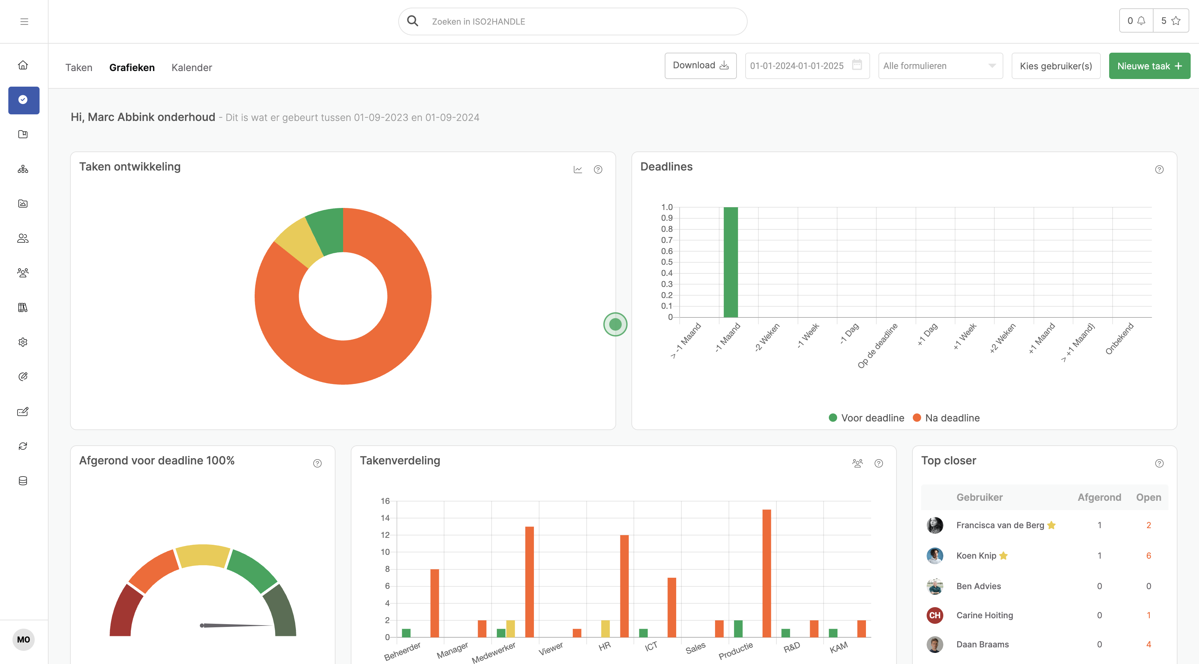Open the edit form sidebar icon
This screenshot has width=1199, height=664.
tap(23, 411)
